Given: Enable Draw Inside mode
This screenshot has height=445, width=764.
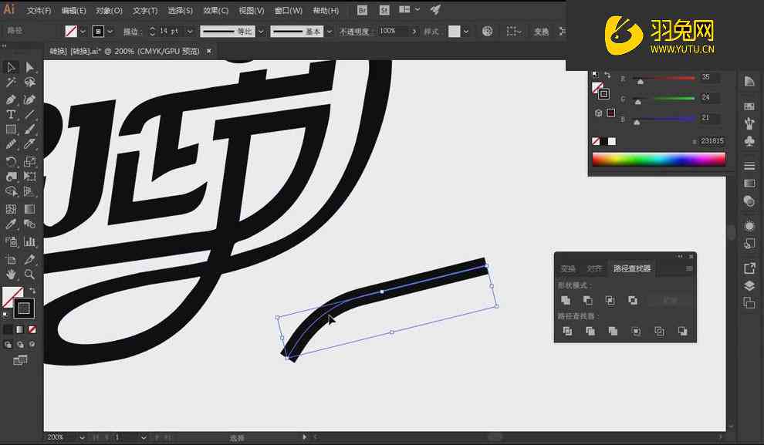Looking at the screenshot, I should (32, 344).
